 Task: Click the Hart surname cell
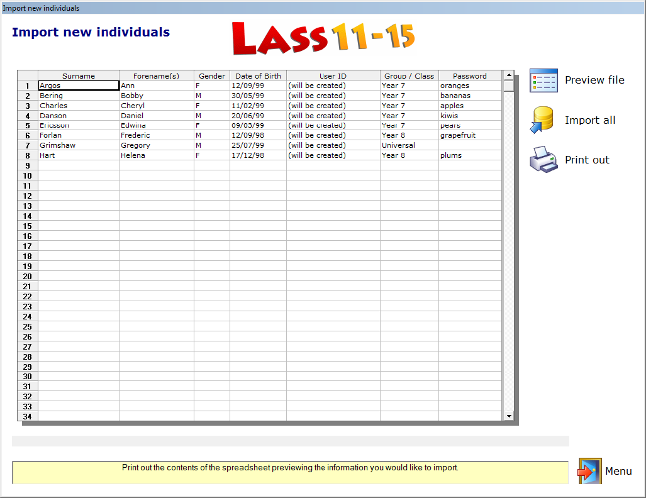[79, 155]
